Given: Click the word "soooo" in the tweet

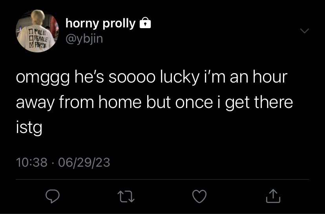Looking at the screenshot, I should [x=132, y=78].
